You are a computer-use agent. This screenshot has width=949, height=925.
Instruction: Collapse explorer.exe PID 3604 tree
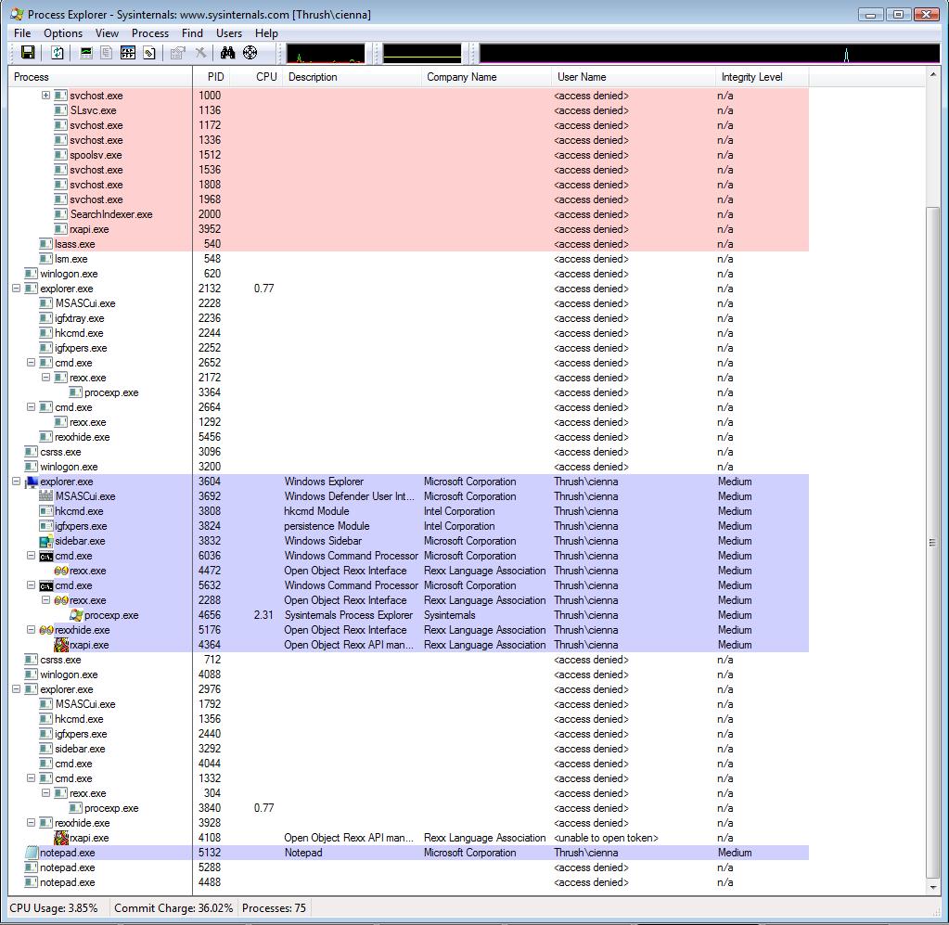[17, 482]
